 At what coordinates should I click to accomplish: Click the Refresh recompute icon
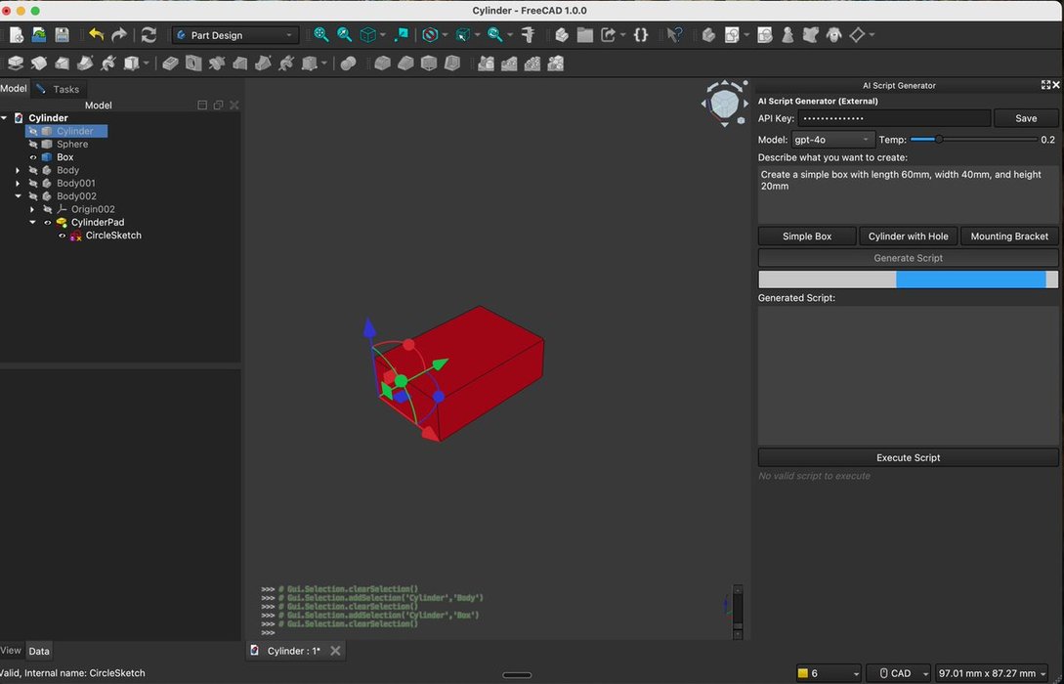pos(149,35)
